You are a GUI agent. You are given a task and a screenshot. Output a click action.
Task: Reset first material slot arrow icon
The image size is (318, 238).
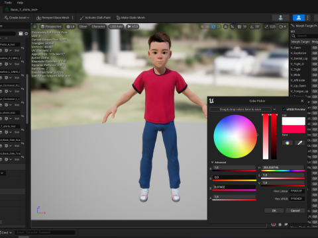coord(23,48)
